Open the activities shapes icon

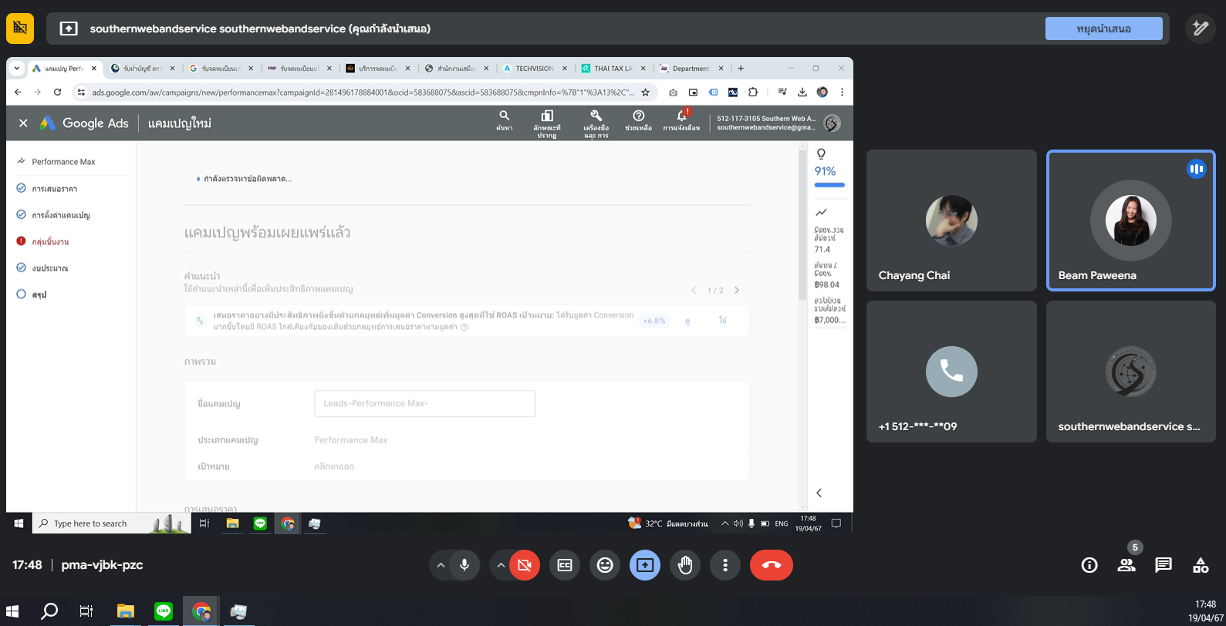tap(1201, 565)
